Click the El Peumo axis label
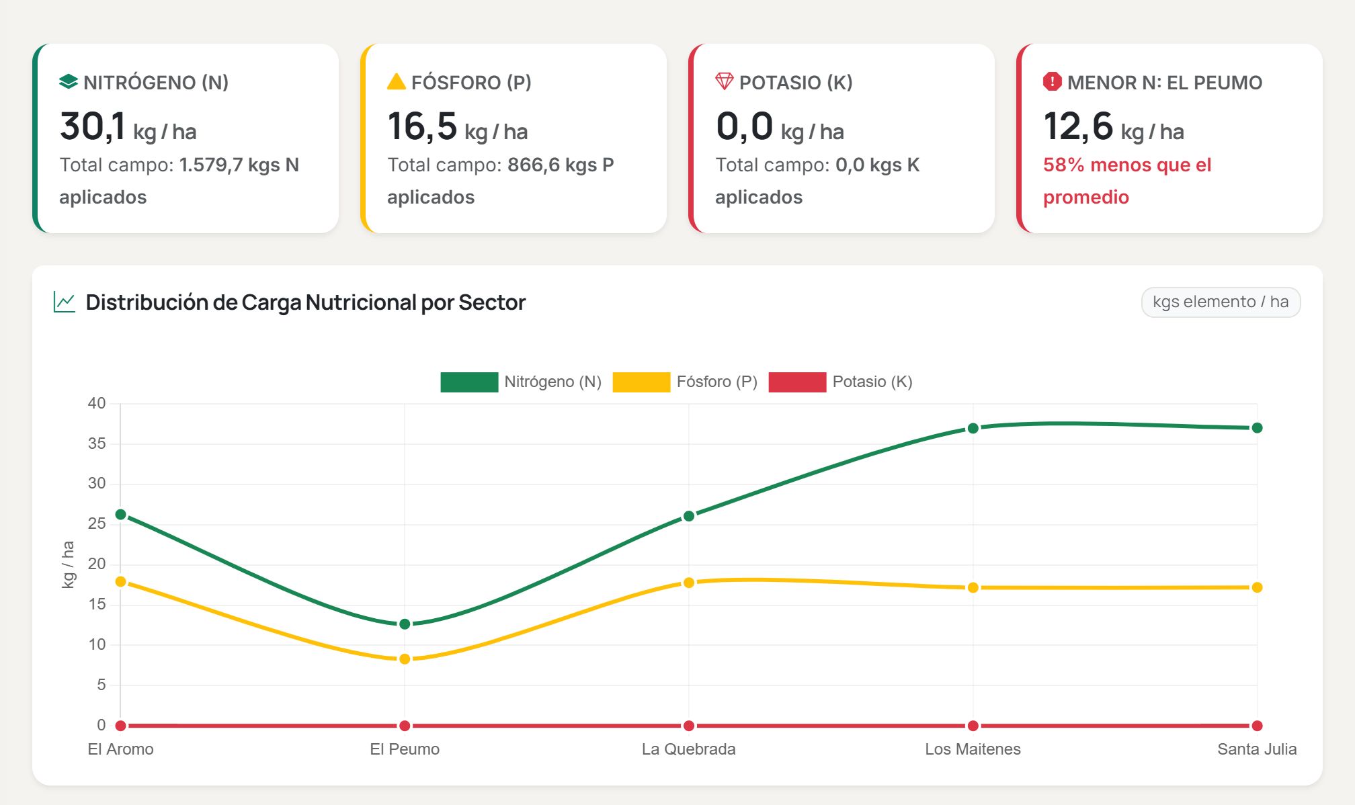 point(405,749)
